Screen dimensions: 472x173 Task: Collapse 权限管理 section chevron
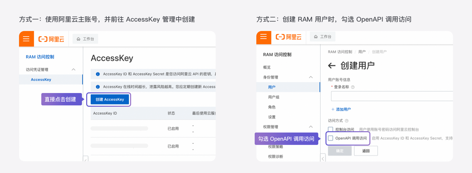[311, 127]
